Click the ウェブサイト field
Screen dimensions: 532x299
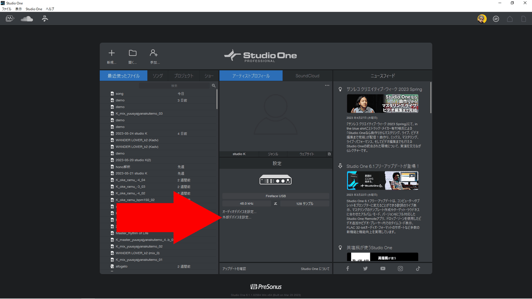(x=307, y=154)
